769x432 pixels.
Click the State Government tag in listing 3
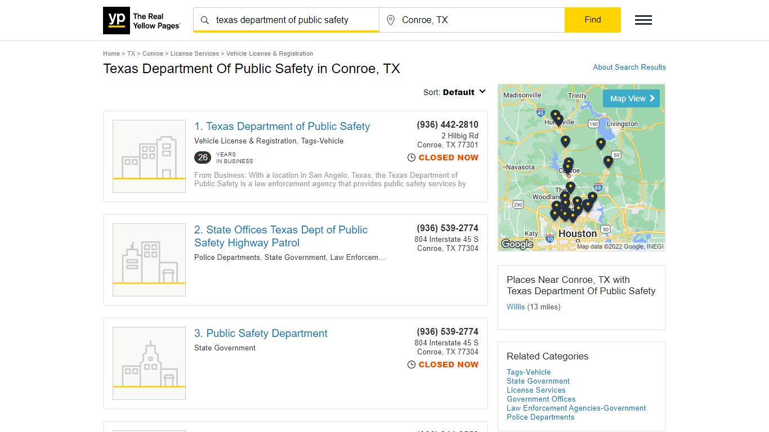click(x=225, y=348)
